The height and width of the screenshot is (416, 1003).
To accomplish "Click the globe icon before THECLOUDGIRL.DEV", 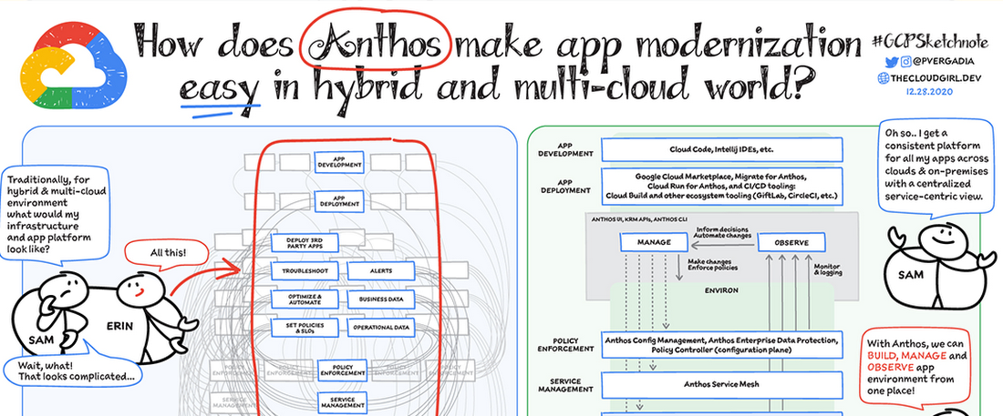I will coord(884,78).
